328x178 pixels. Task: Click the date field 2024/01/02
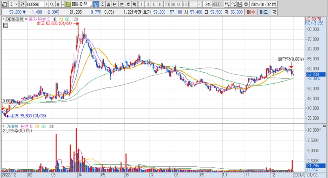(260, 4)
